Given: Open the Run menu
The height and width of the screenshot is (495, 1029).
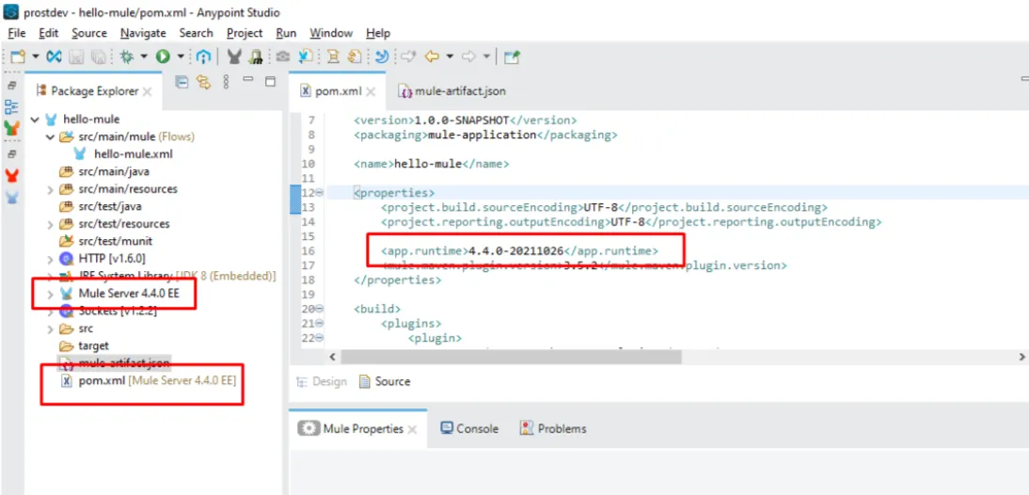Looking at the screenshot, I should (x=286, y=33).
